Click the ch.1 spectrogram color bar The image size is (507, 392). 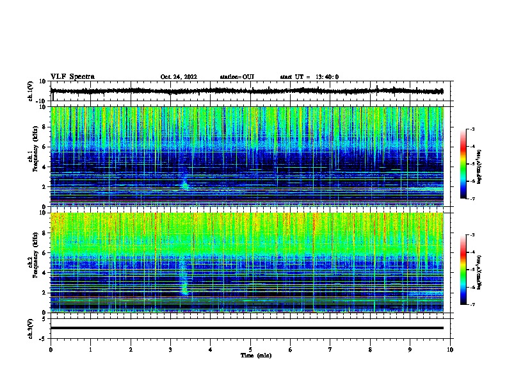pos(463,164)
